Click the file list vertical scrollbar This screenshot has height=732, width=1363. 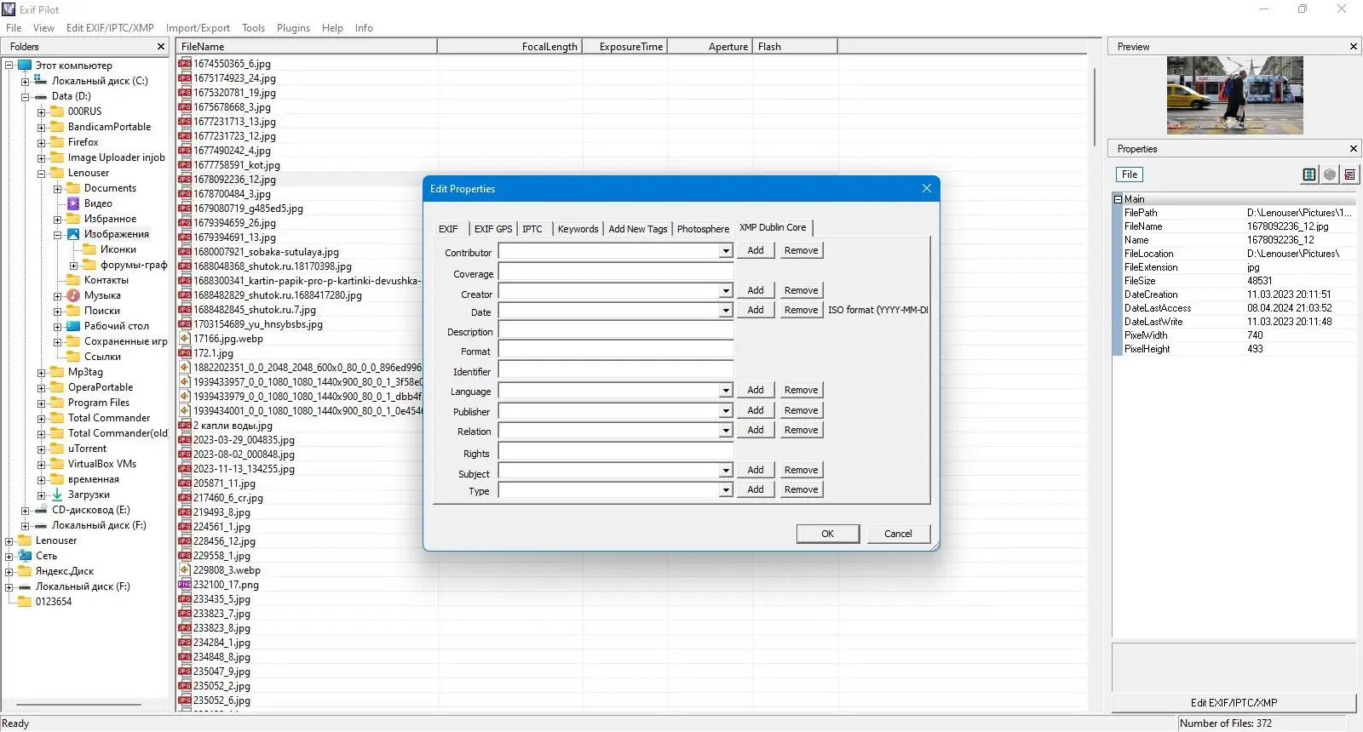coord(1095,106)
